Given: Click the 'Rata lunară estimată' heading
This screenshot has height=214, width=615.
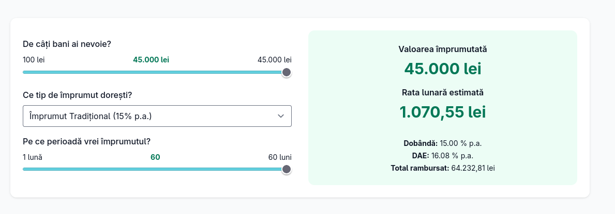Looking at the screenshot, I should coord(442,93).
